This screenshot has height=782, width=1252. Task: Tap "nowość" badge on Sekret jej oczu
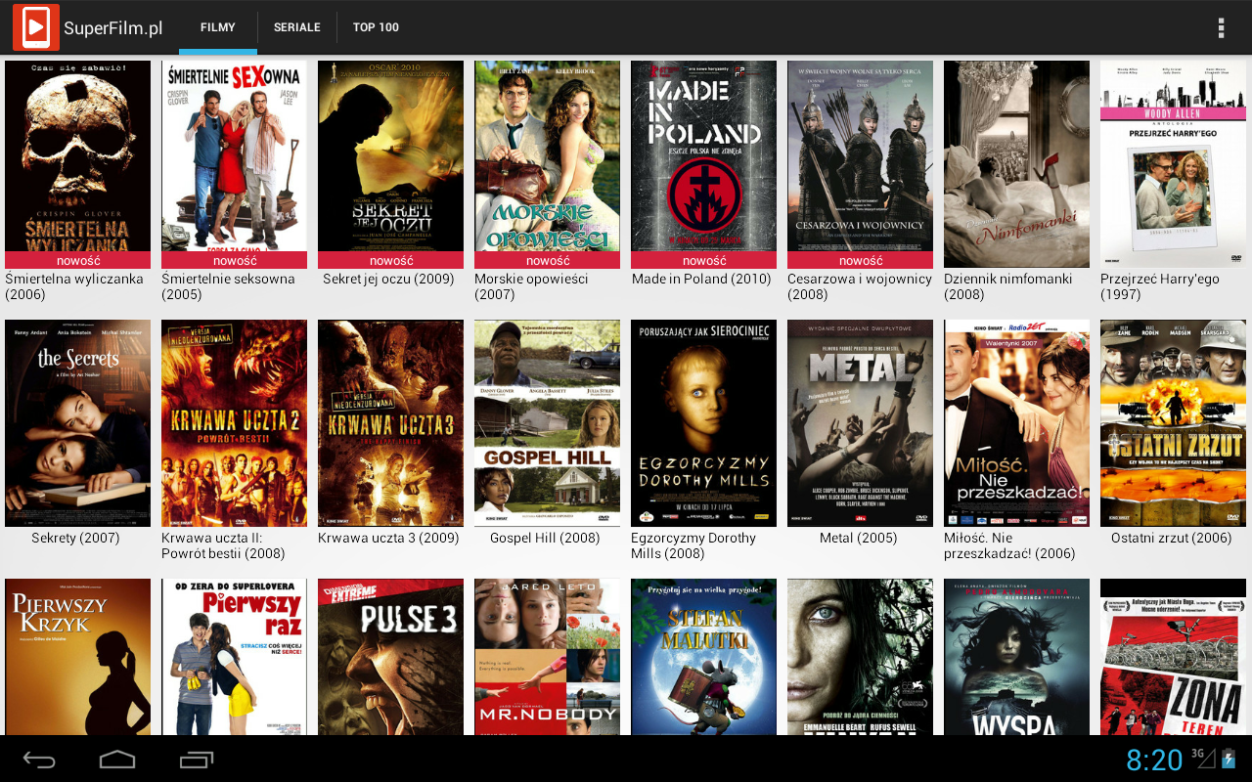click(x=391, y=260)
